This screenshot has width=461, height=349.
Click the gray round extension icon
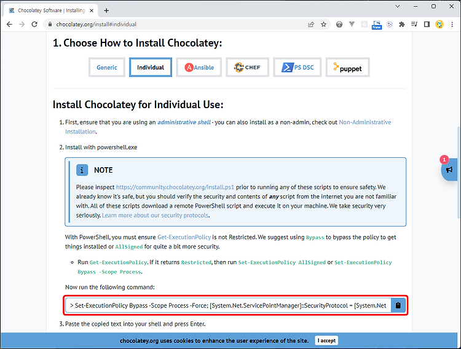[x=339, y=25]
